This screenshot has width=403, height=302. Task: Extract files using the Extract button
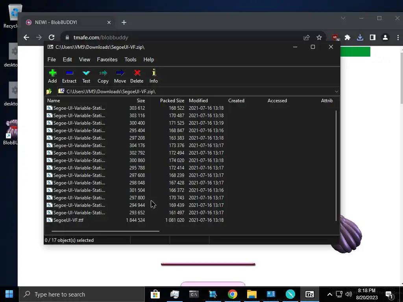click(69, 76)
